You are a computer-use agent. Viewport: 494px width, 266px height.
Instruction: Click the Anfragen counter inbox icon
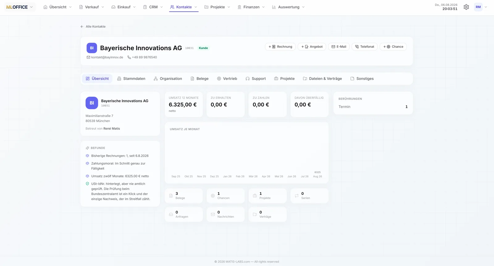[171, 214]
